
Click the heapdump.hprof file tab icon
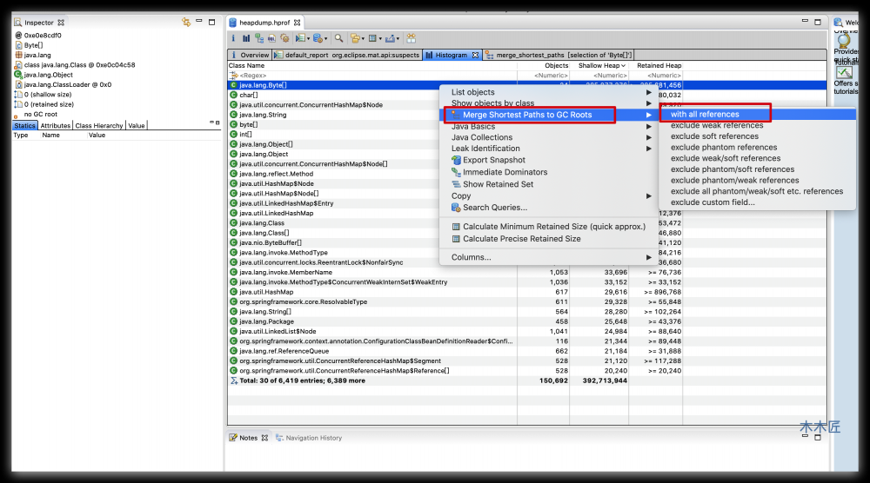[x=233, y=23]
